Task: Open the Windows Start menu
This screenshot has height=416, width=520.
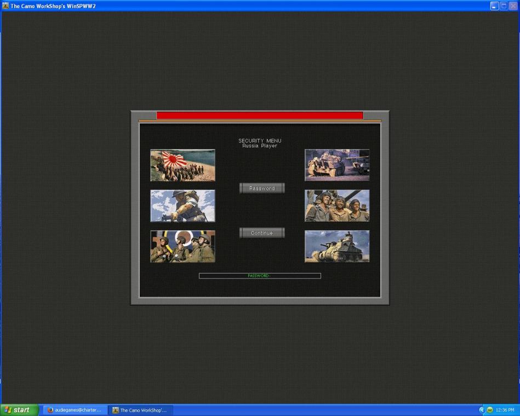Action: click(x=20, y=410)
